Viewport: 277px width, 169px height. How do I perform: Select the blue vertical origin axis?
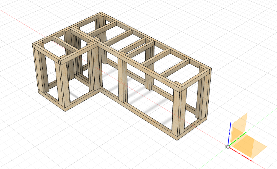[229, 134]
